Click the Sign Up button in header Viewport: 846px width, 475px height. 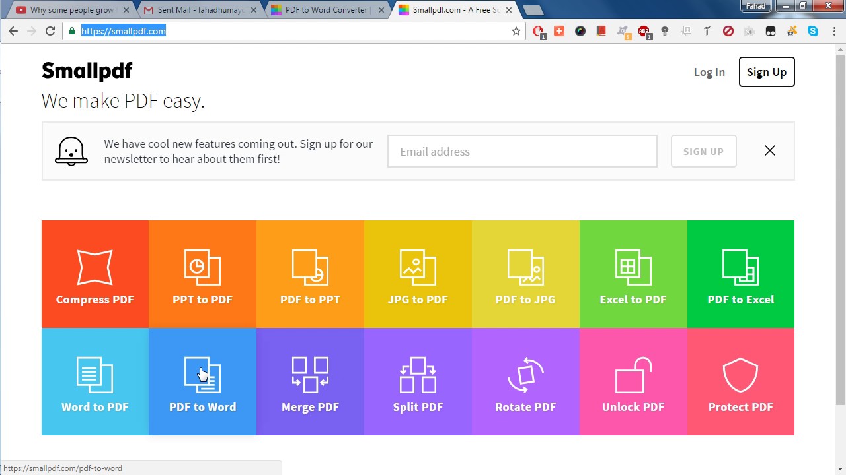[766, 72]
